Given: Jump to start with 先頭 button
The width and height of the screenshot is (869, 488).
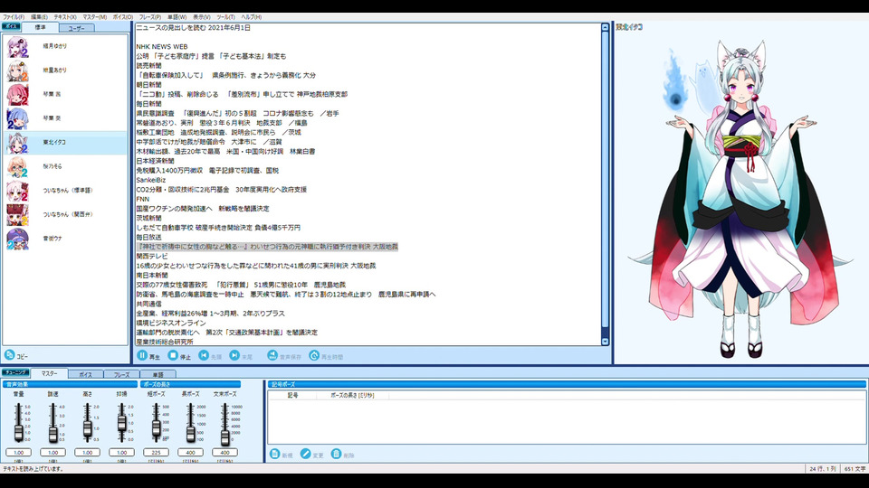Looking at the screenshot, I should [x=204, y=355].
